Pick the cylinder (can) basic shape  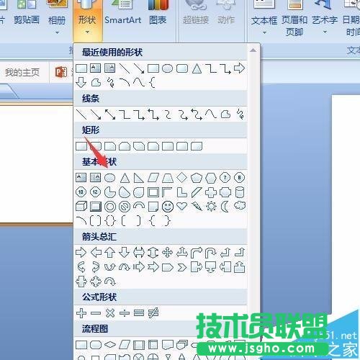[x=239, y=192]
